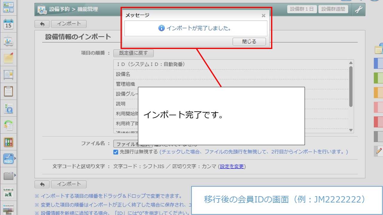
Task: Open the facility reservation sidebar icon
Action: pyautogui.click(x=8, y=42)
